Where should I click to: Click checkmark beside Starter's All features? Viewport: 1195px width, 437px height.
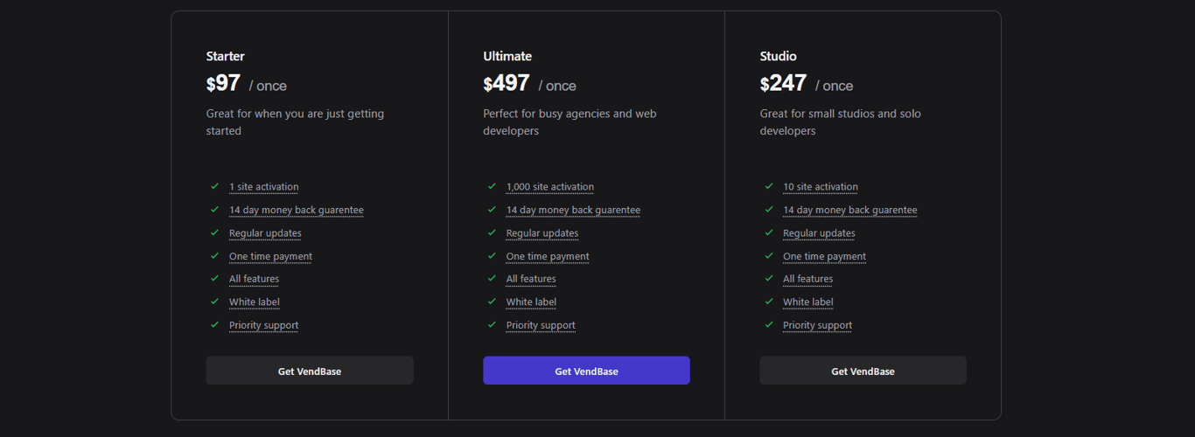214,278
